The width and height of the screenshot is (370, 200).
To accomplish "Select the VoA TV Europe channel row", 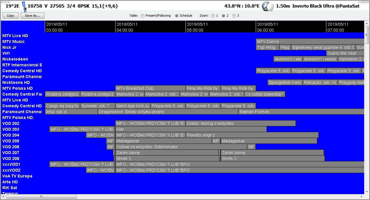I will [x=17, y=176].
